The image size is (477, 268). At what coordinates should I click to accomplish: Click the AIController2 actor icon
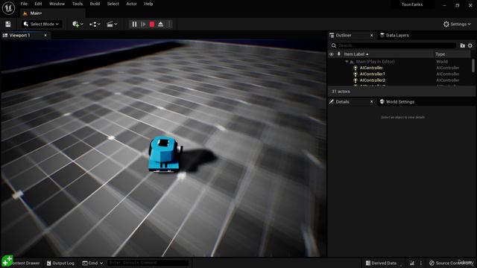[356, 80]
